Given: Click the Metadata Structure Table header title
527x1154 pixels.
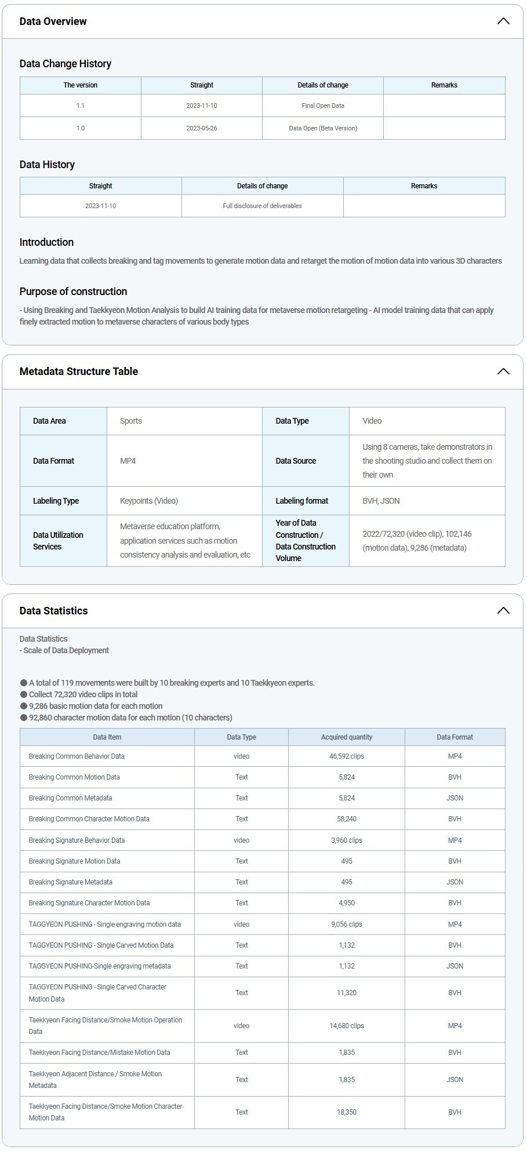Looking at the screenshot, I should [78, 372].
